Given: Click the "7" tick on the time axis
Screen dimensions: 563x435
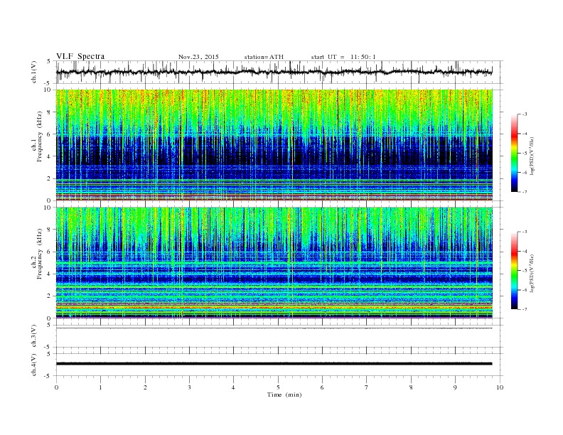Looking at the screenshot, I should pyautogui.click(x=367, y=387).
